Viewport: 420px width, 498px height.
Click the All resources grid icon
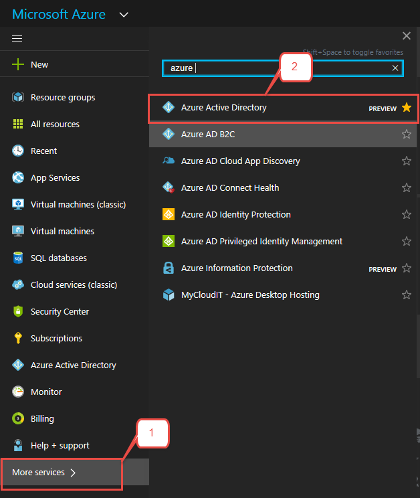[18, 124]
